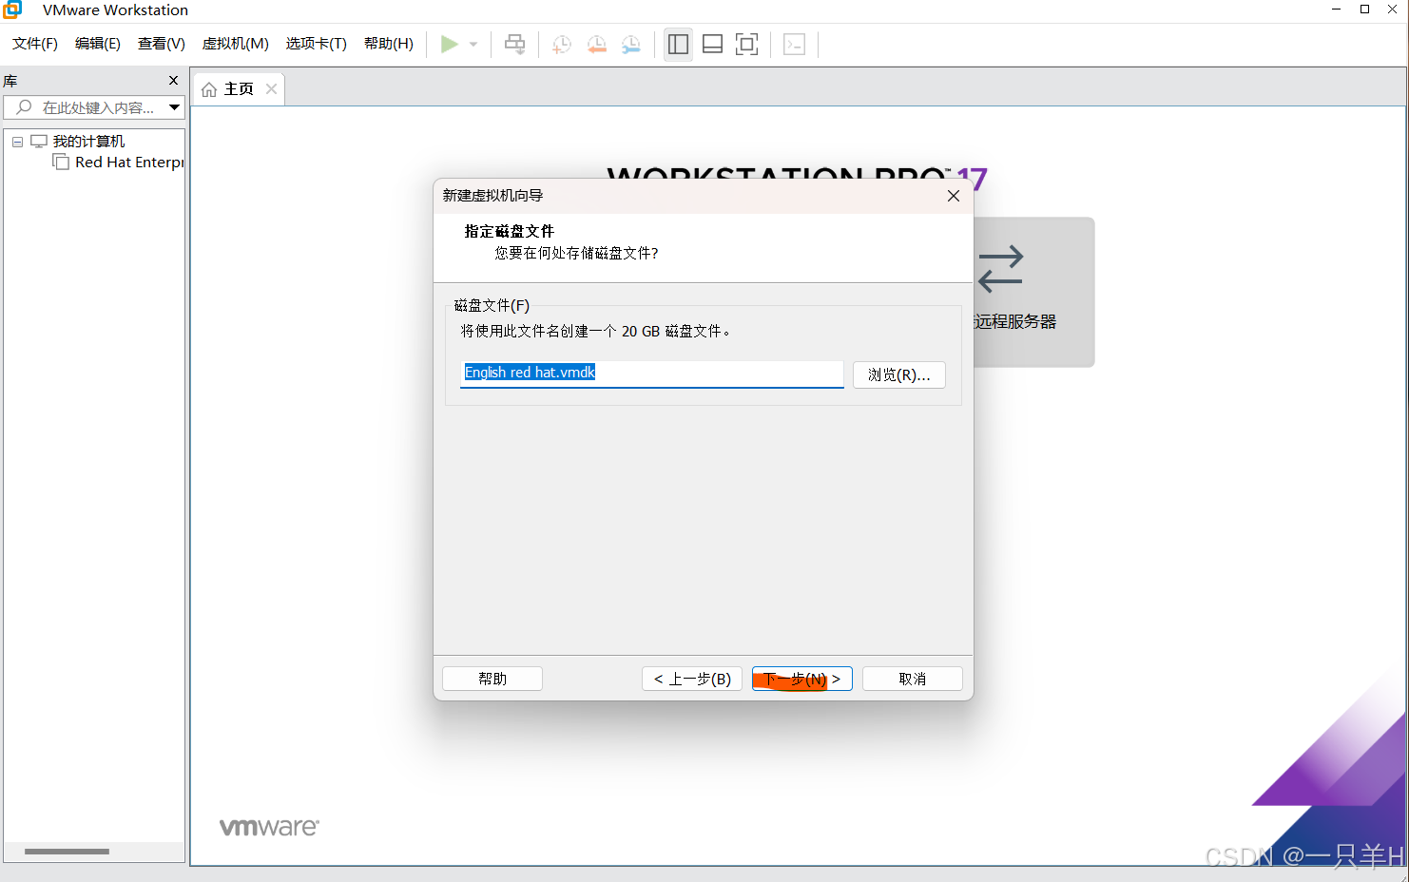Toggle the thumbnail bar view icon
The image size is (1409, 882).
coord(712,44)
